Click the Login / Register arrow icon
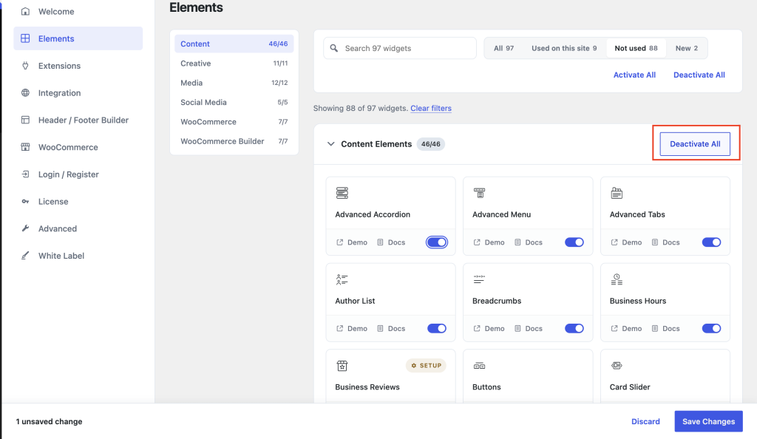The height and width of the screenshot is (439, 757). pos(26,174)
